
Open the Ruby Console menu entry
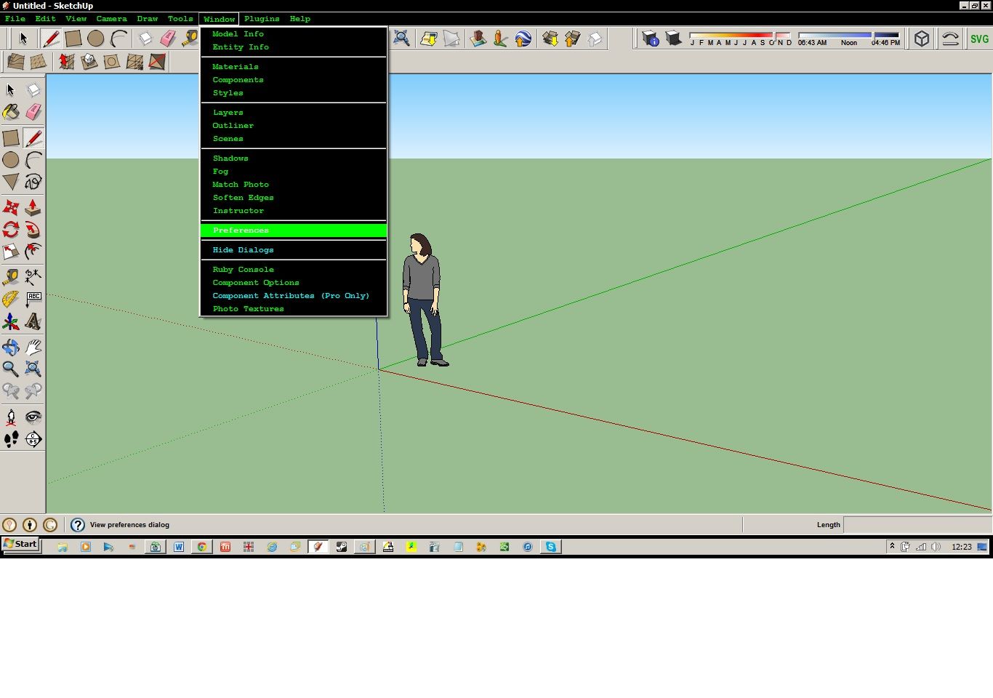(294, 270)
